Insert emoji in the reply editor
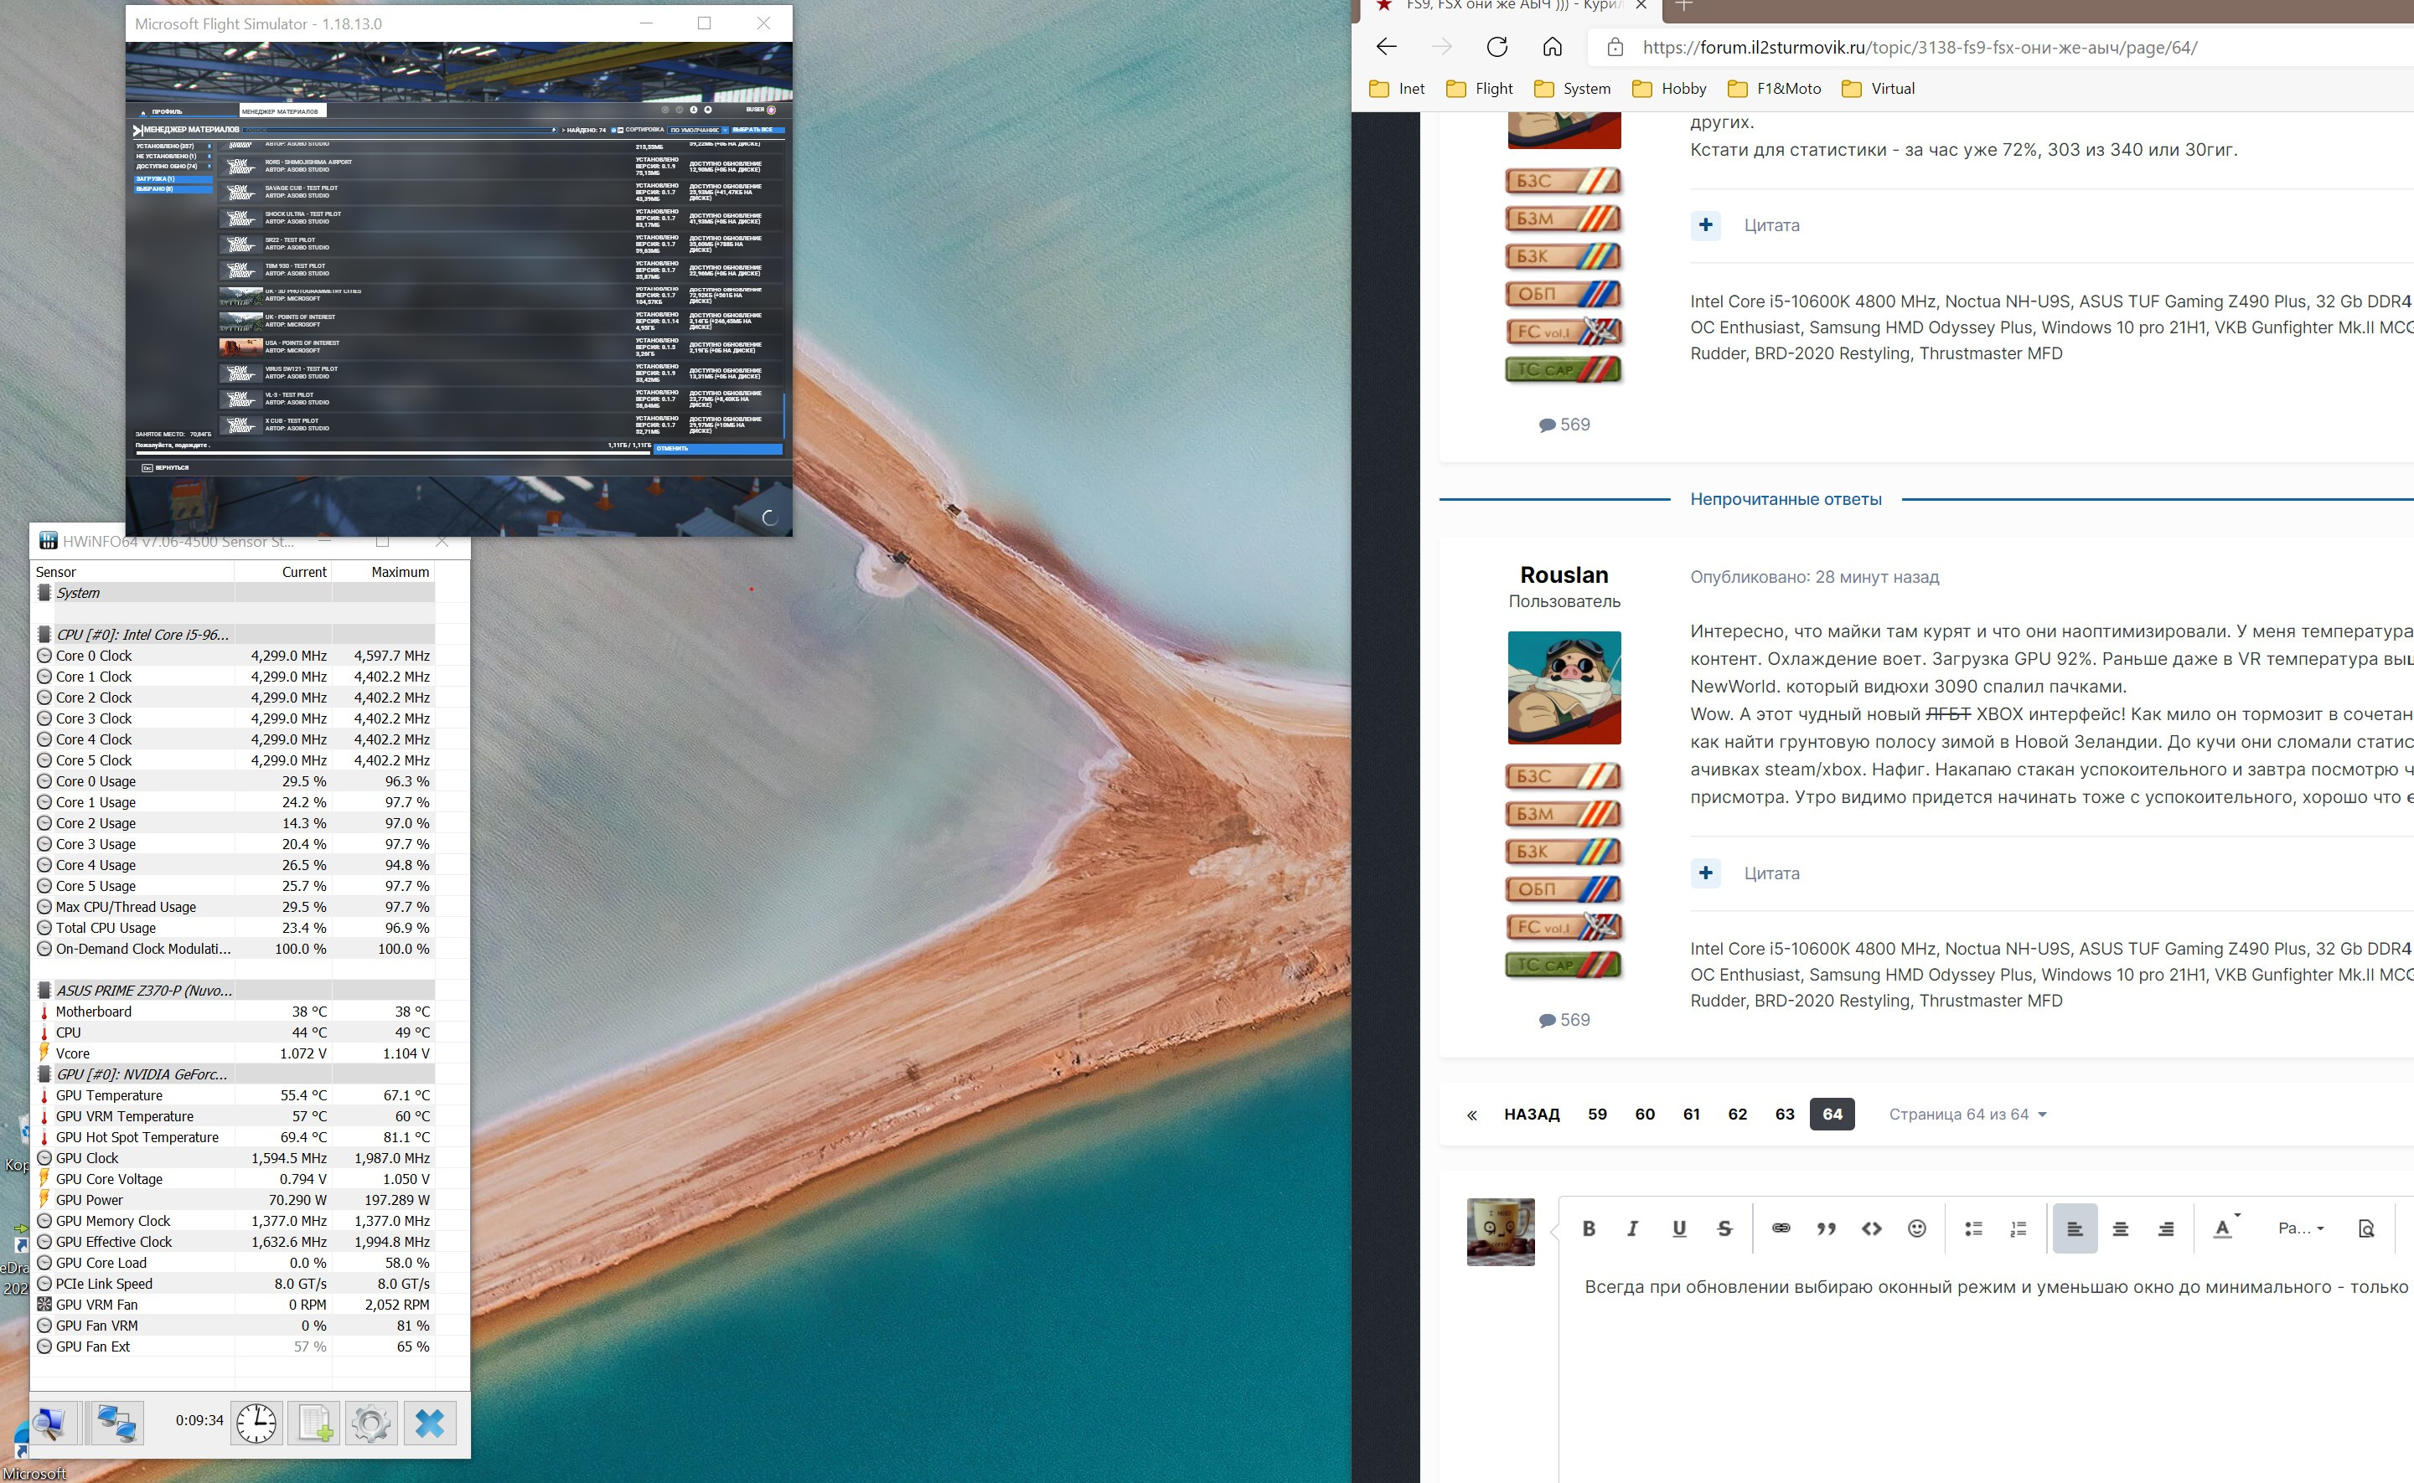Screen dimensions: 2414x1483 (1915, 1228)
